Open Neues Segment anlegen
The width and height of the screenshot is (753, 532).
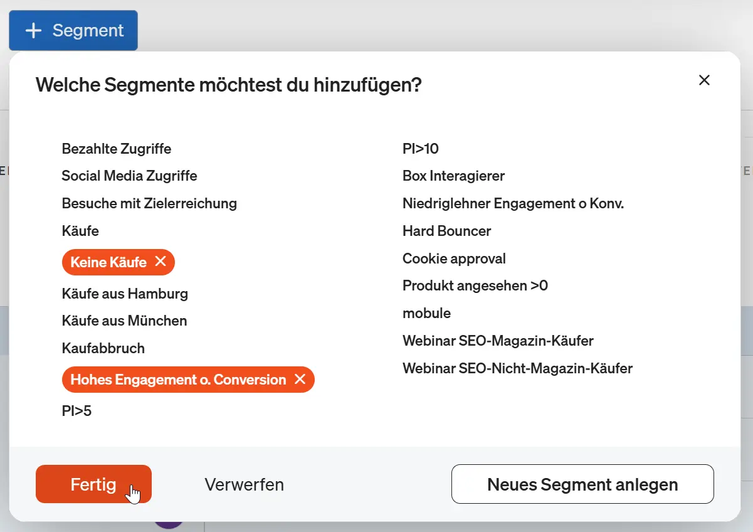(582, 484)
